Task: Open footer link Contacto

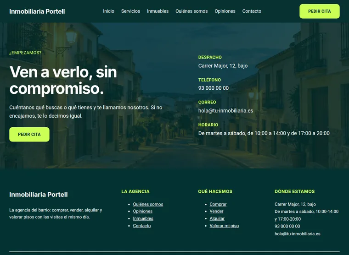Action: coord(142,226)
